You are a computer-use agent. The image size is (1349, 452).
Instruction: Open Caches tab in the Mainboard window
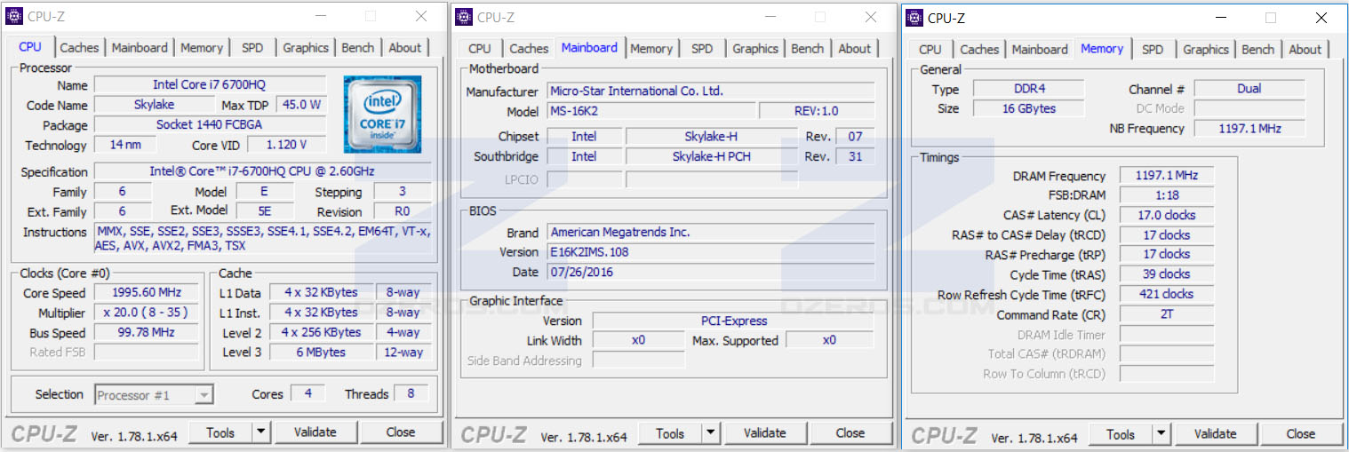(529, 49)
